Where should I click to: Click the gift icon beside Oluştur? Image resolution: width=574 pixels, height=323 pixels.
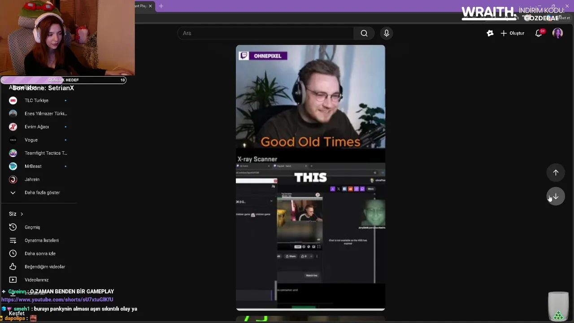pos(490,33)
